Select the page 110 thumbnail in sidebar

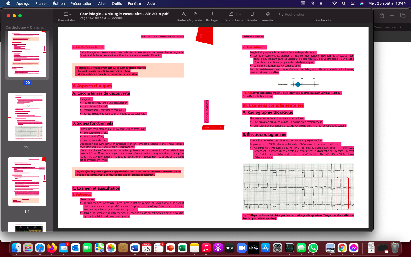[27, 117]
